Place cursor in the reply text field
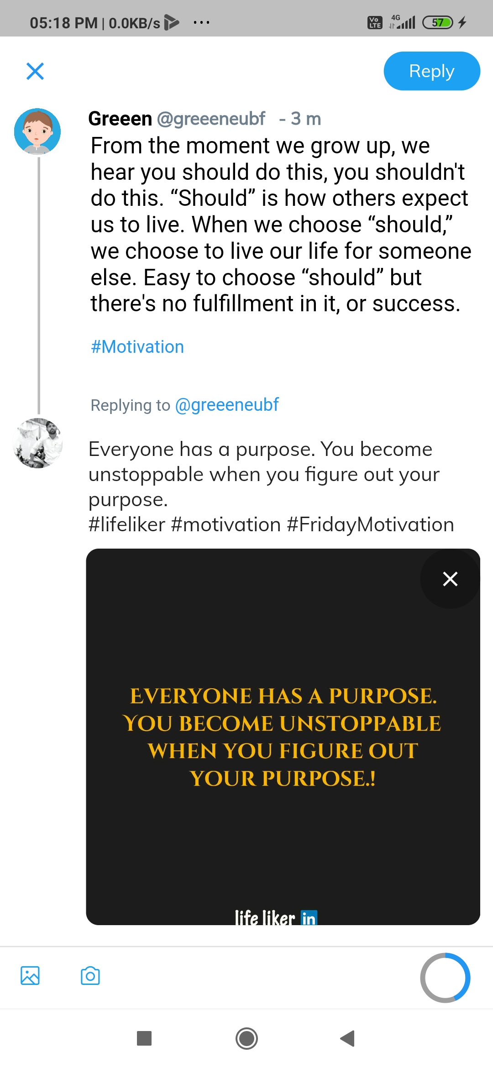Image resolution: width=493 pixels, height=1068 pixels. pos(271,487)
